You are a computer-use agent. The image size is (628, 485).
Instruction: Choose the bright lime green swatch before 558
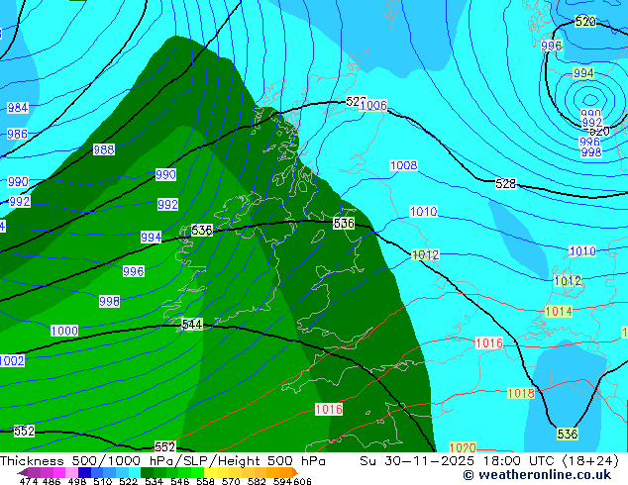[197, 472]
